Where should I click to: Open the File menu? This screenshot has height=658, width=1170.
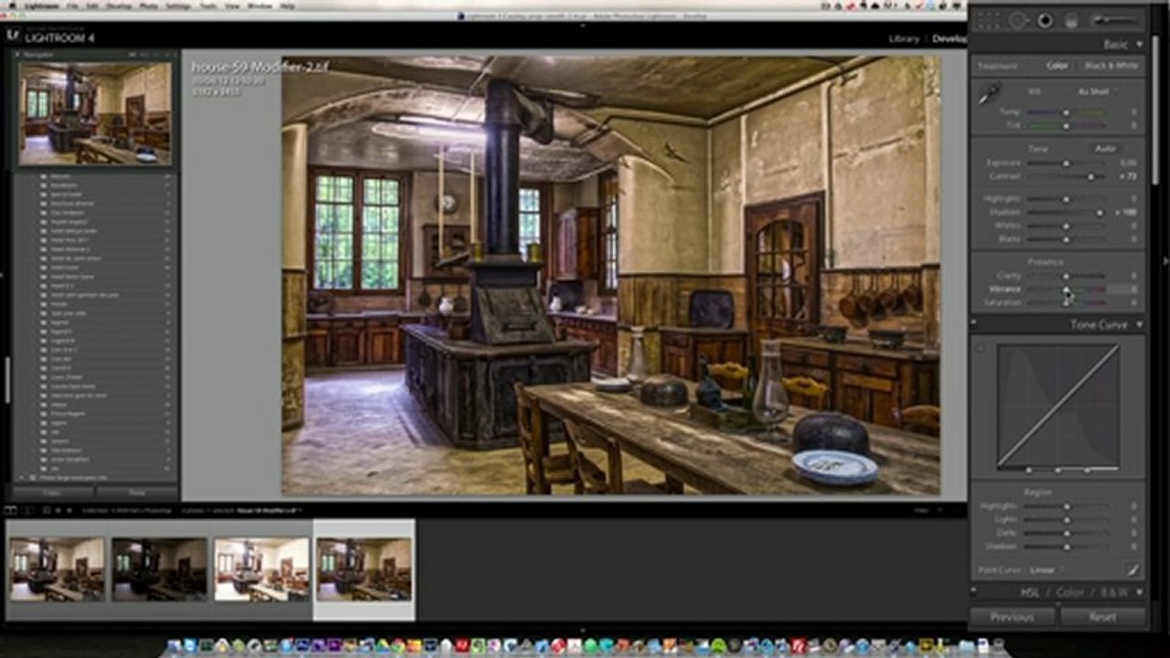(71, 5)
